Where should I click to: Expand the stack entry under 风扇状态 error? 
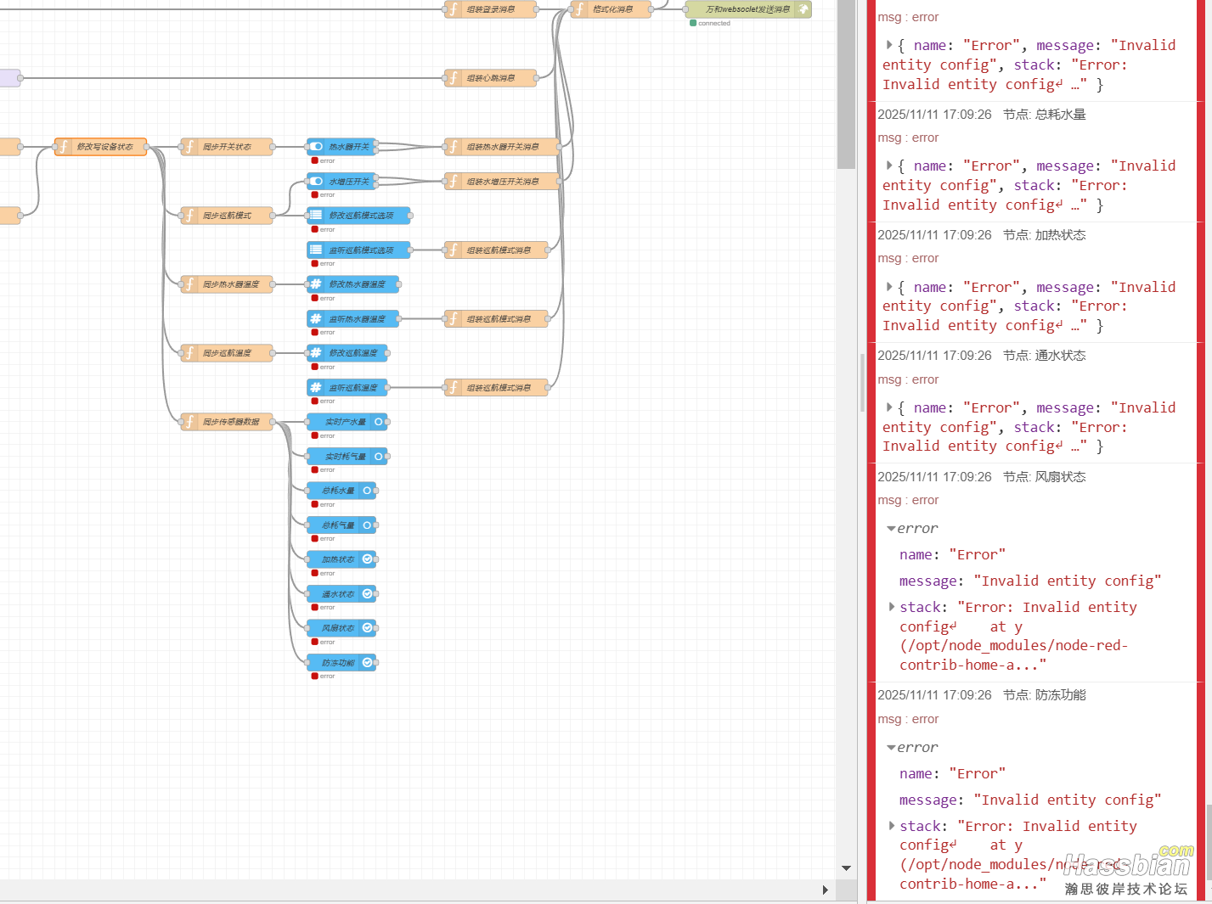point(891,607)
